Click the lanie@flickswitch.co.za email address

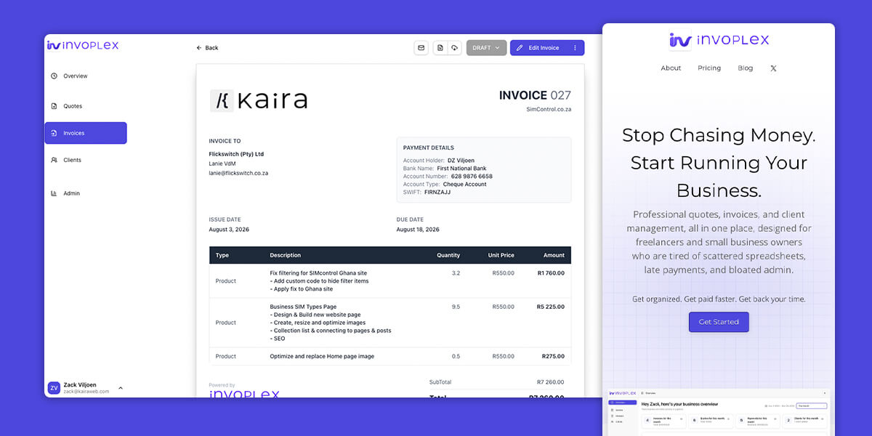click(238, 173)
